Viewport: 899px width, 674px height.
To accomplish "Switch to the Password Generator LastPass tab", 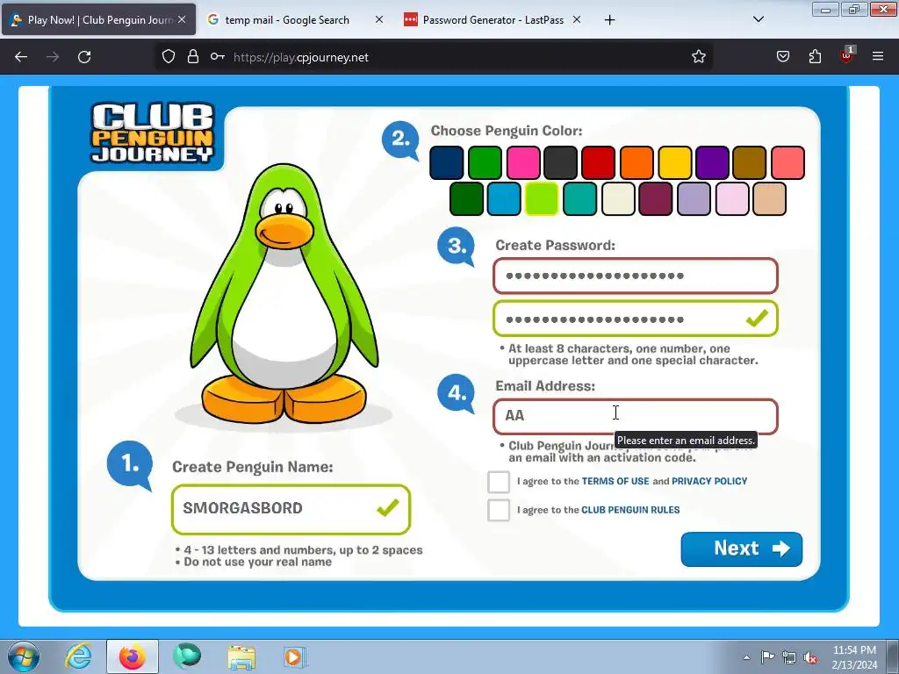I will coord(493,20).
